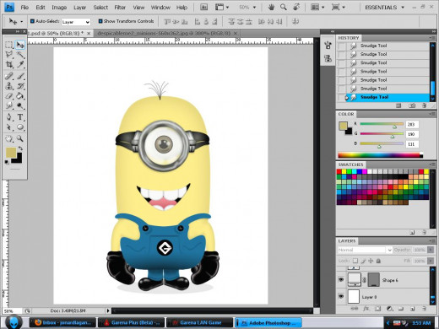Select the Brush tool
Screen dimensions: 439x329
coord(20,76)
